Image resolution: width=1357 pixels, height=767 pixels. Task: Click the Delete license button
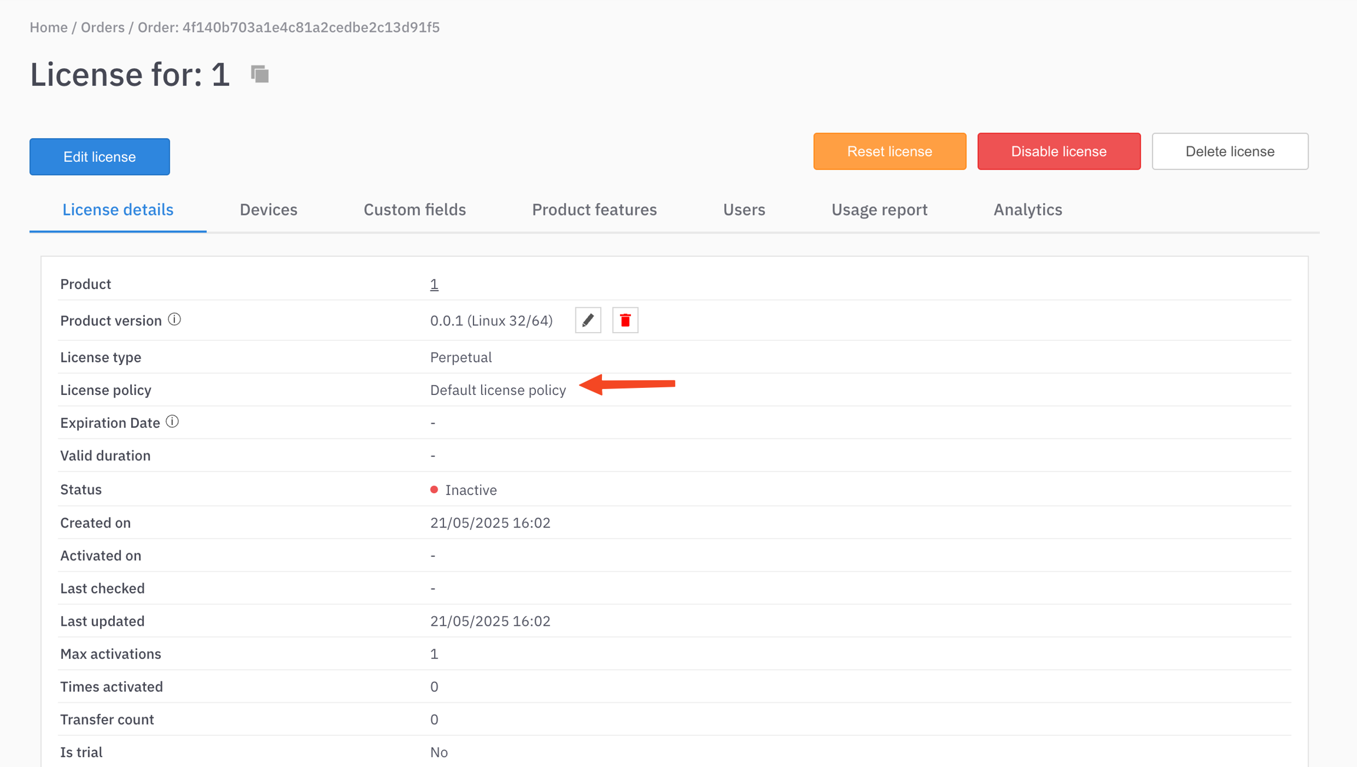1230,151
